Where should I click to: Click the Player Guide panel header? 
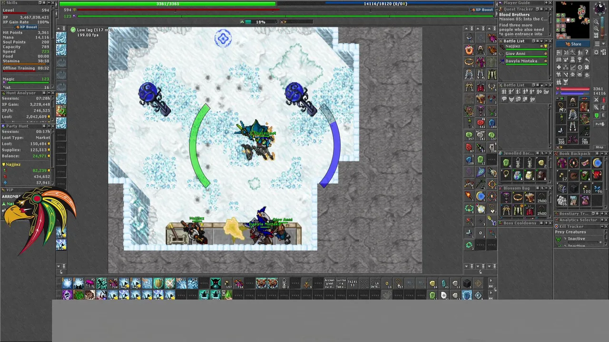pyautogui.click(x=525, y=3)
